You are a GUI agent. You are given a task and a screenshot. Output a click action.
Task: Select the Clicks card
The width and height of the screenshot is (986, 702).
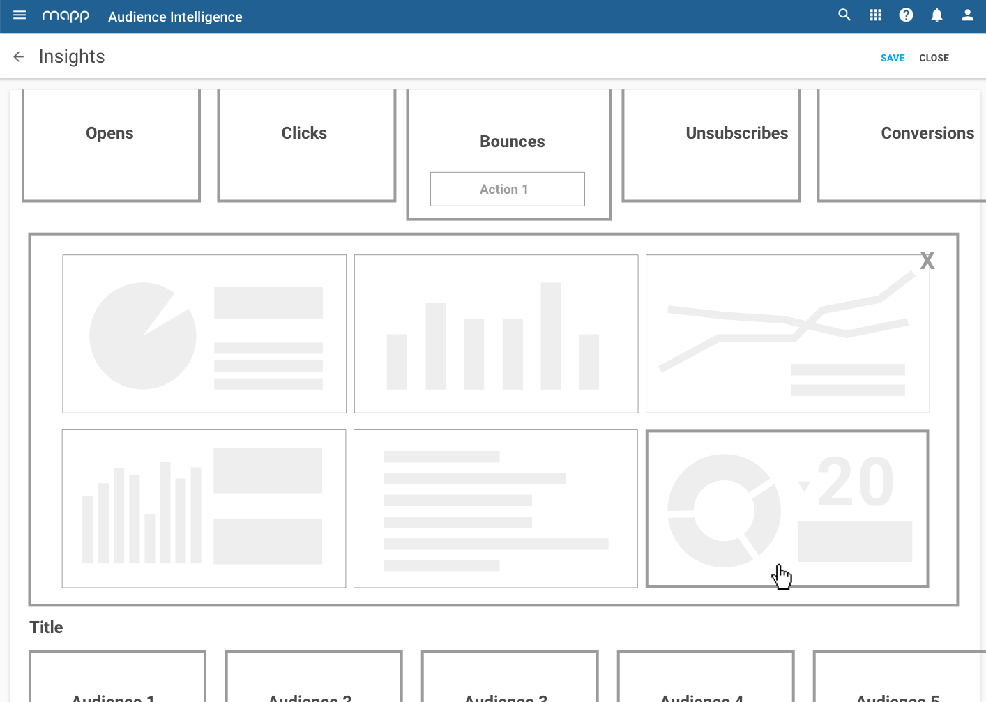click(x=306, y=145)
